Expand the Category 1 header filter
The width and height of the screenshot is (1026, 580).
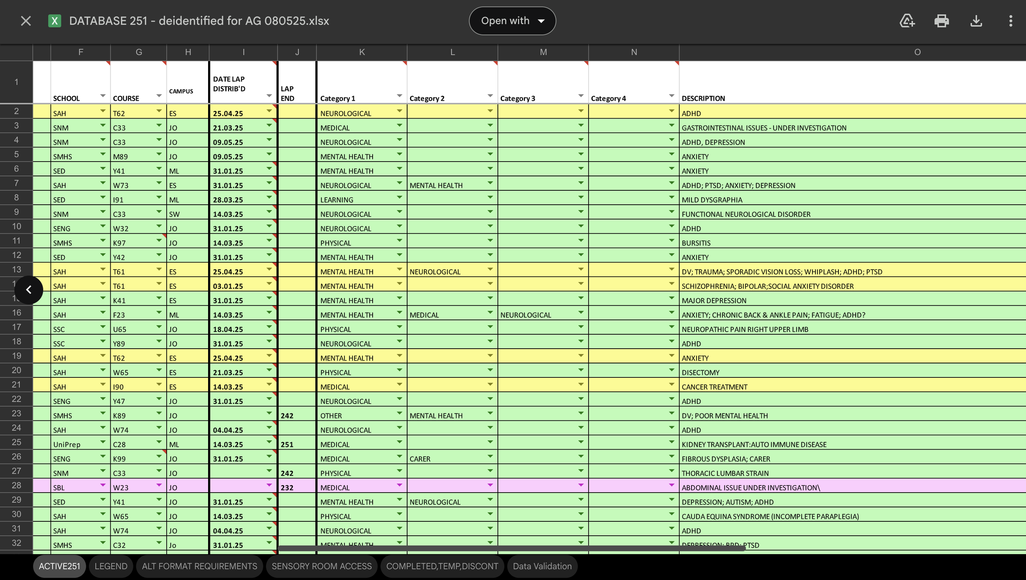(399, 96)
